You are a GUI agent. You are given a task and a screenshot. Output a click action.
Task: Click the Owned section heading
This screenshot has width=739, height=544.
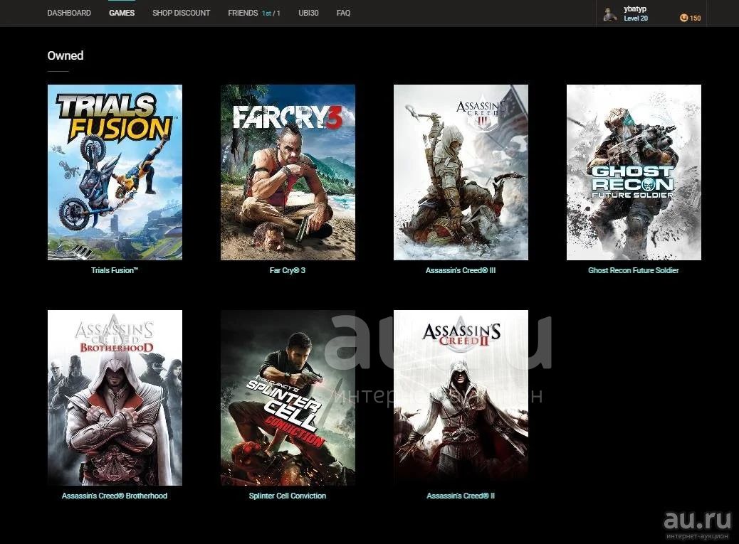click(65, 55)
